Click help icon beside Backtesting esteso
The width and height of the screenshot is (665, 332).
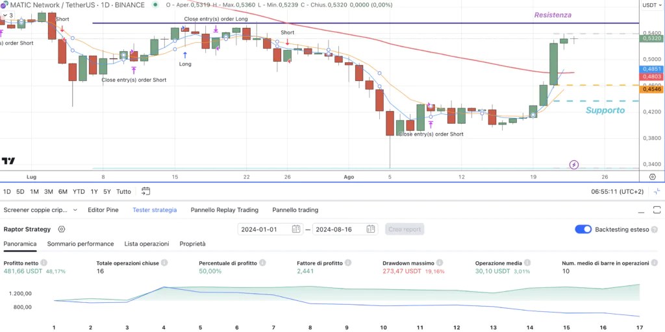pyautogui.click(x=655, y=229)
